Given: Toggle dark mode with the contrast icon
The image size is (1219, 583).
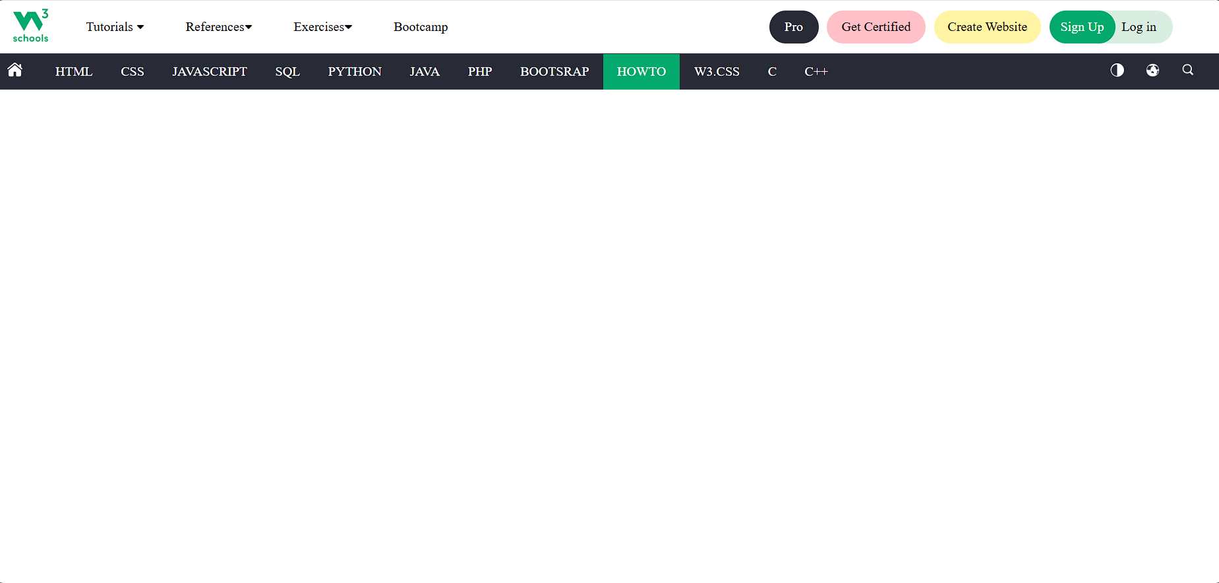Looking at the screenshot, I should pyautogui.click(x=1117, y=70).
